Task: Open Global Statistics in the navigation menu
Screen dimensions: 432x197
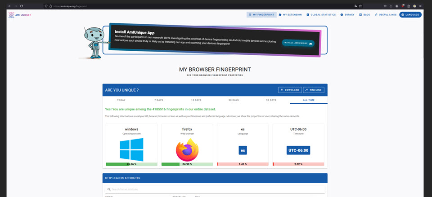Action: coord(321,15)
